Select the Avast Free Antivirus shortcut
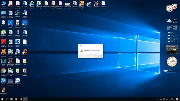Image resolution: width=180 pixels, height=101 pixels. [3, 53]
